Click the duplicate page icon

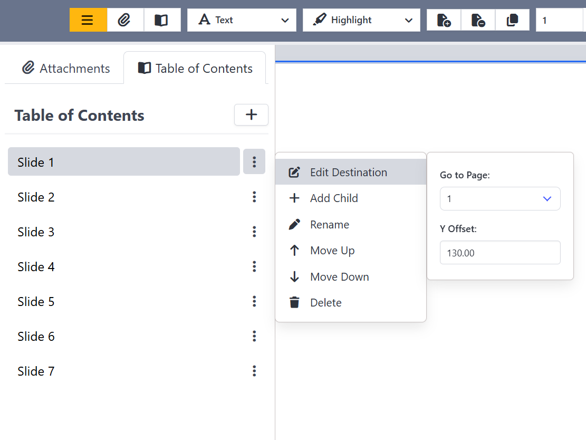coord(512,20)
